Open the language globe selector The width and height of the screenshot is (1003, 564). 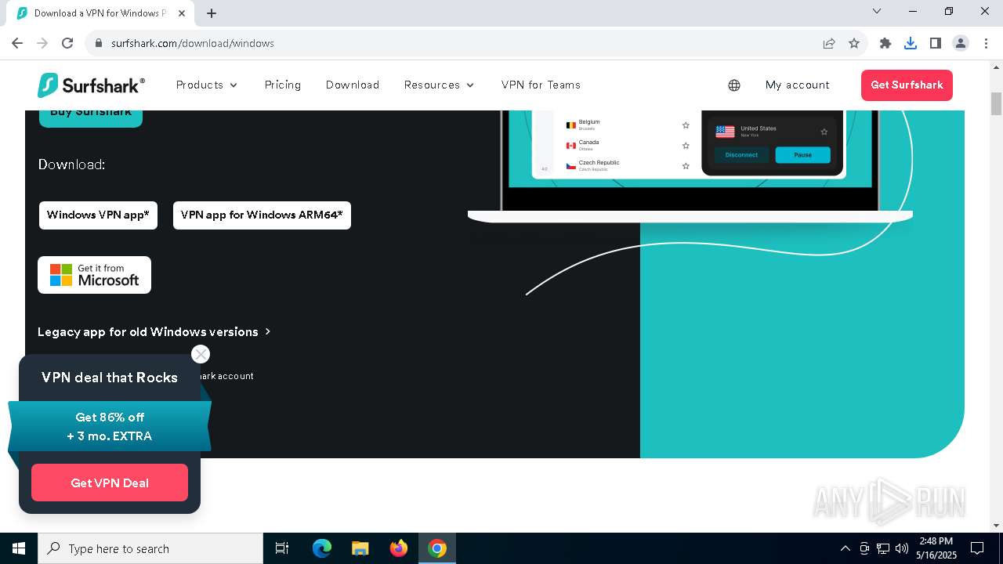coord(734,85)
